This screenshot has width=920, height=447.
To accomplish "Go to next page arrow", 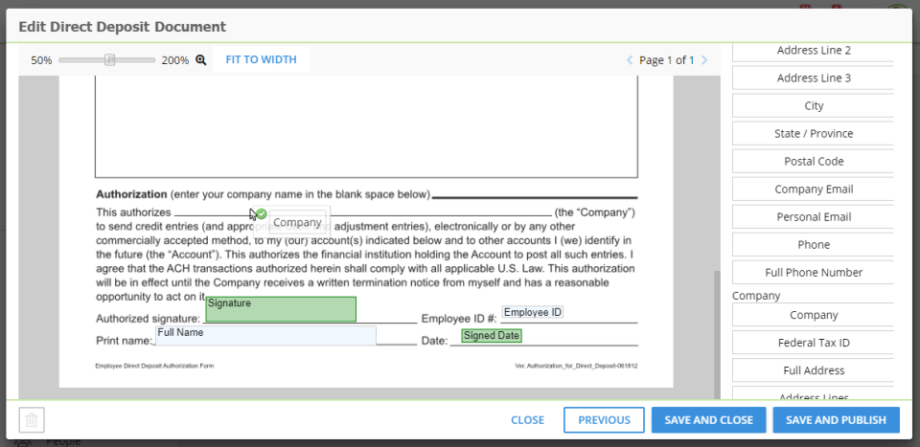I will tap(704, 60).
